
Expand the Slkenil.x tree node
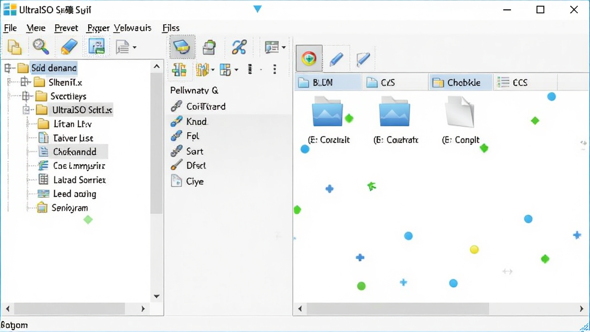pos(25,82)
